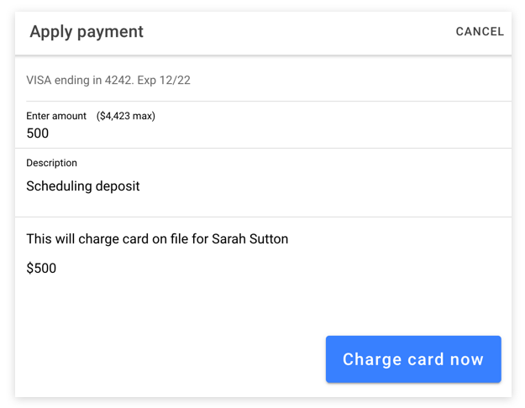Click the Apply payment dialog title
Screen dimensions: 525x408
(87, 32)
